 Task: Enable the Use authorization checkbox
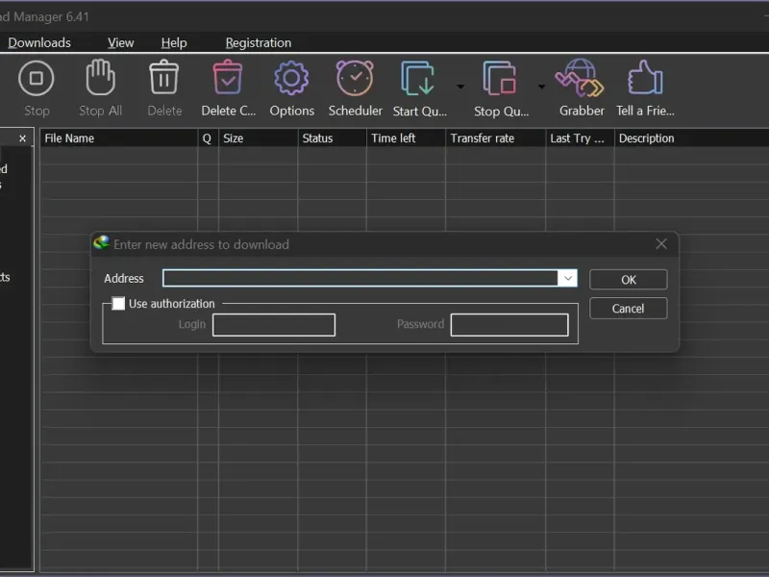point(118,303)
